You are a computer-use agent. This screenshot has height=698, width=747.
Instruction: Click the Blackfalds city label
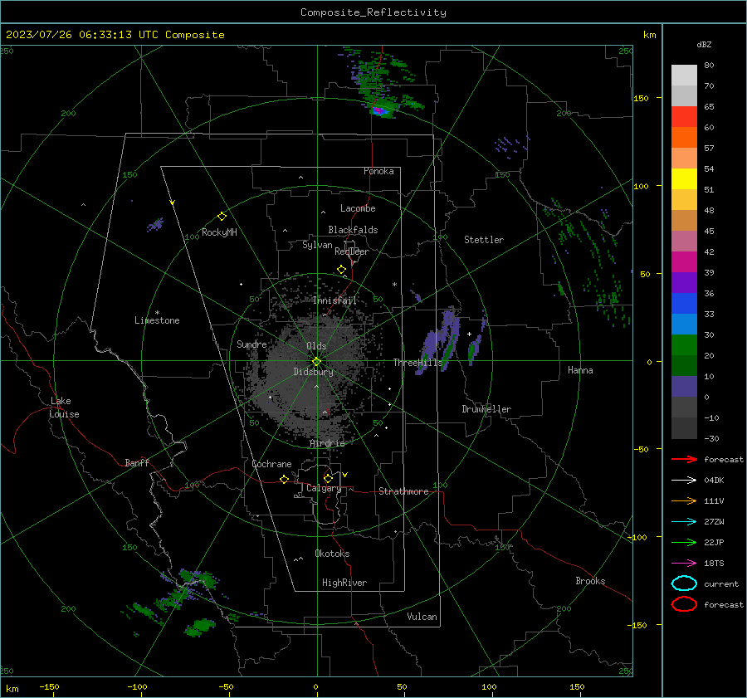coord(353,230)
